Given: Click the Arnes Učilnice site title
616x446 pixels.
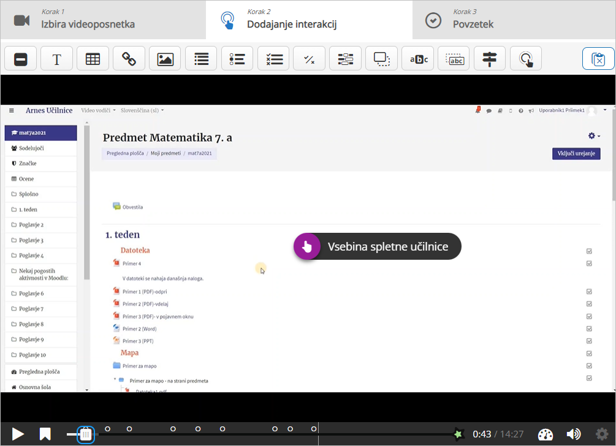Looking at the screenshot, I should [49, 110].
